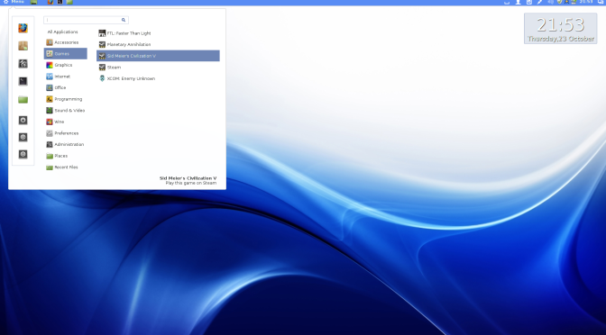Launch XCOM: Enemy Unknown entry
Viewport: 606px width, 335px height.
click(158, 78)
